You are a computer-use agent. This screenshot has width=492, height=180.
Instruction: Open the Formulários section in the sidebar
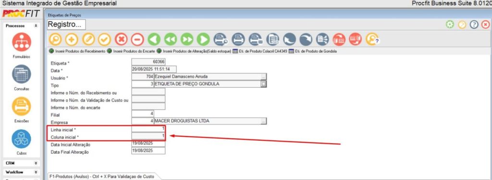[22, 45]
